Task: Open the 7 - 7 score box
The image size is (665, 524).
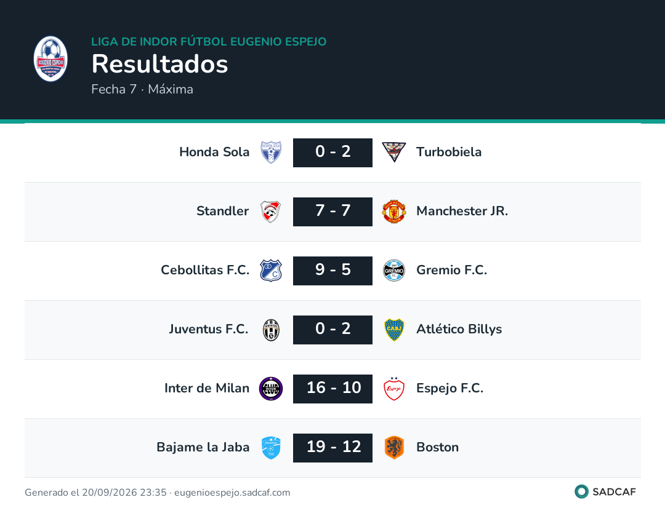Action: pos(333,212)
